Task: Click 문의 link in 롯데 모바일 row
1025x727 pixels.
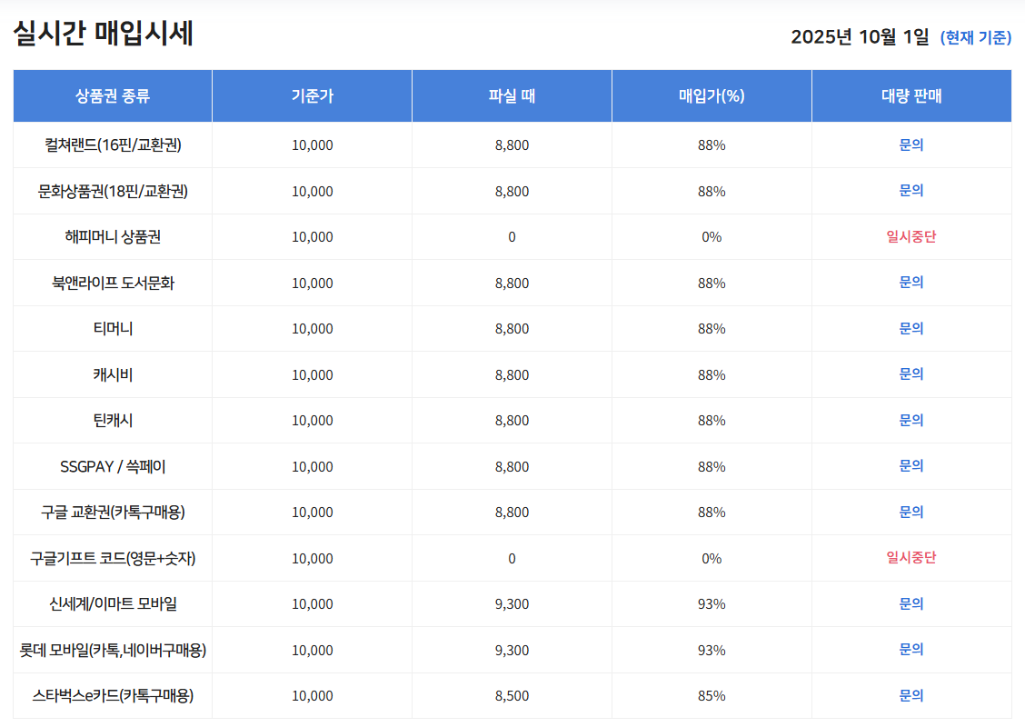Action: click(911, 650)
